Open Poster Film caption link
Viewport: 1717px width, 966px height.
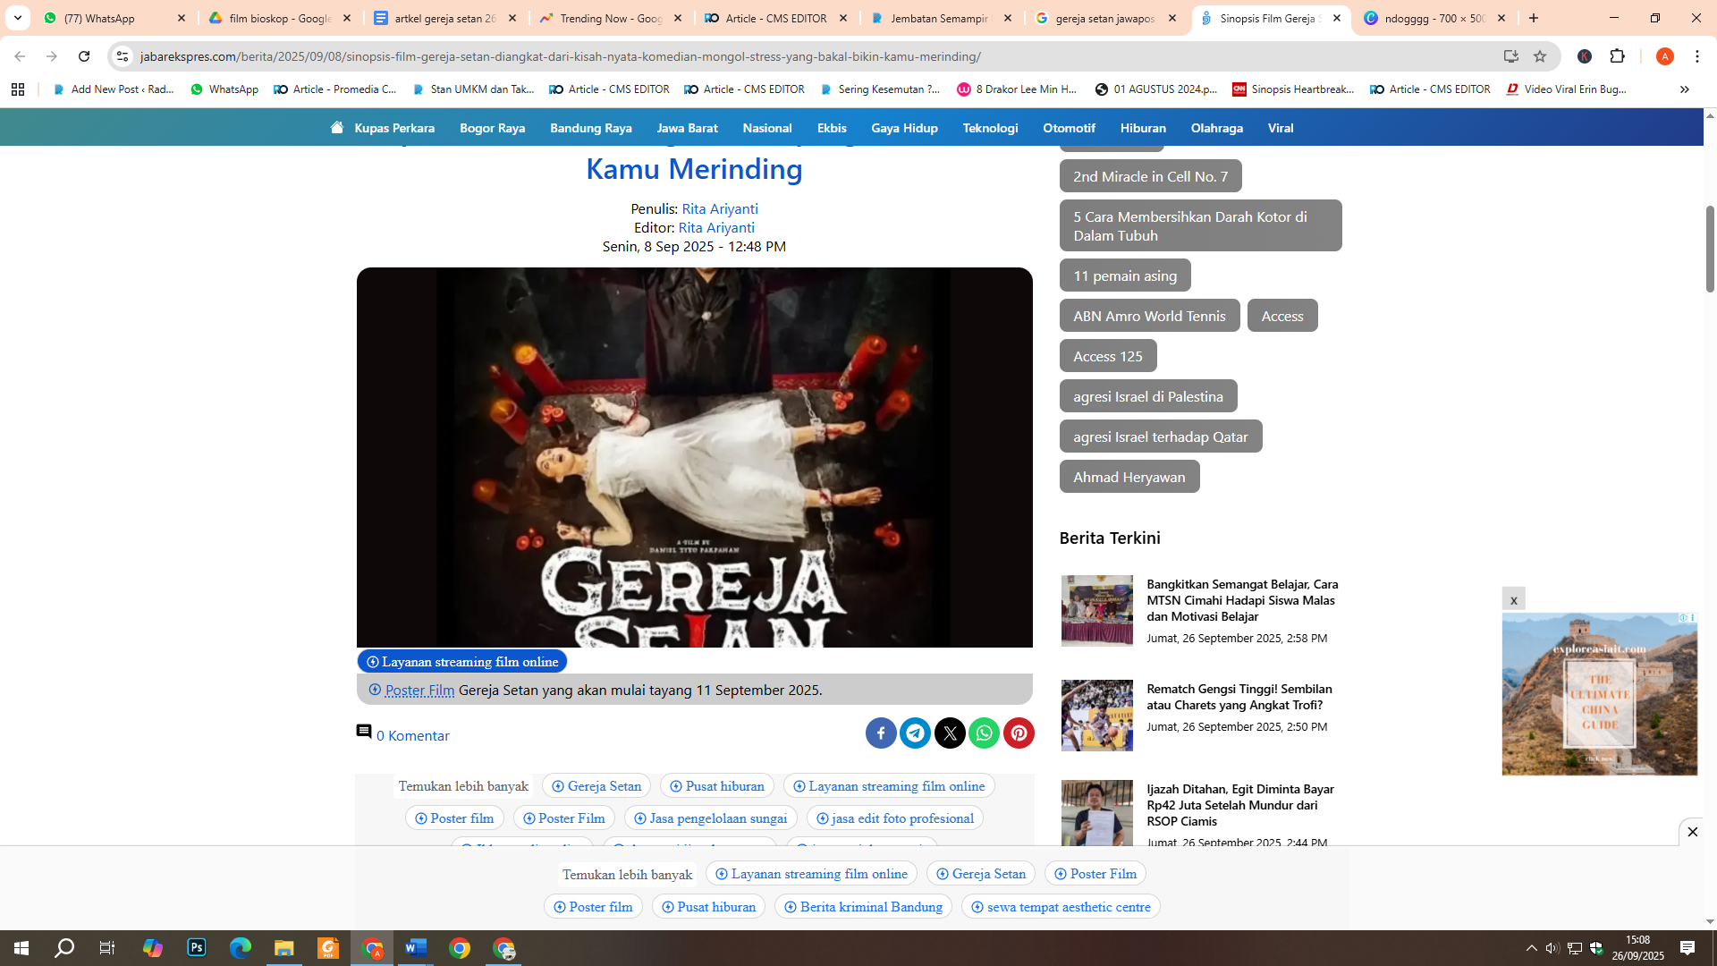coord(419,691)
